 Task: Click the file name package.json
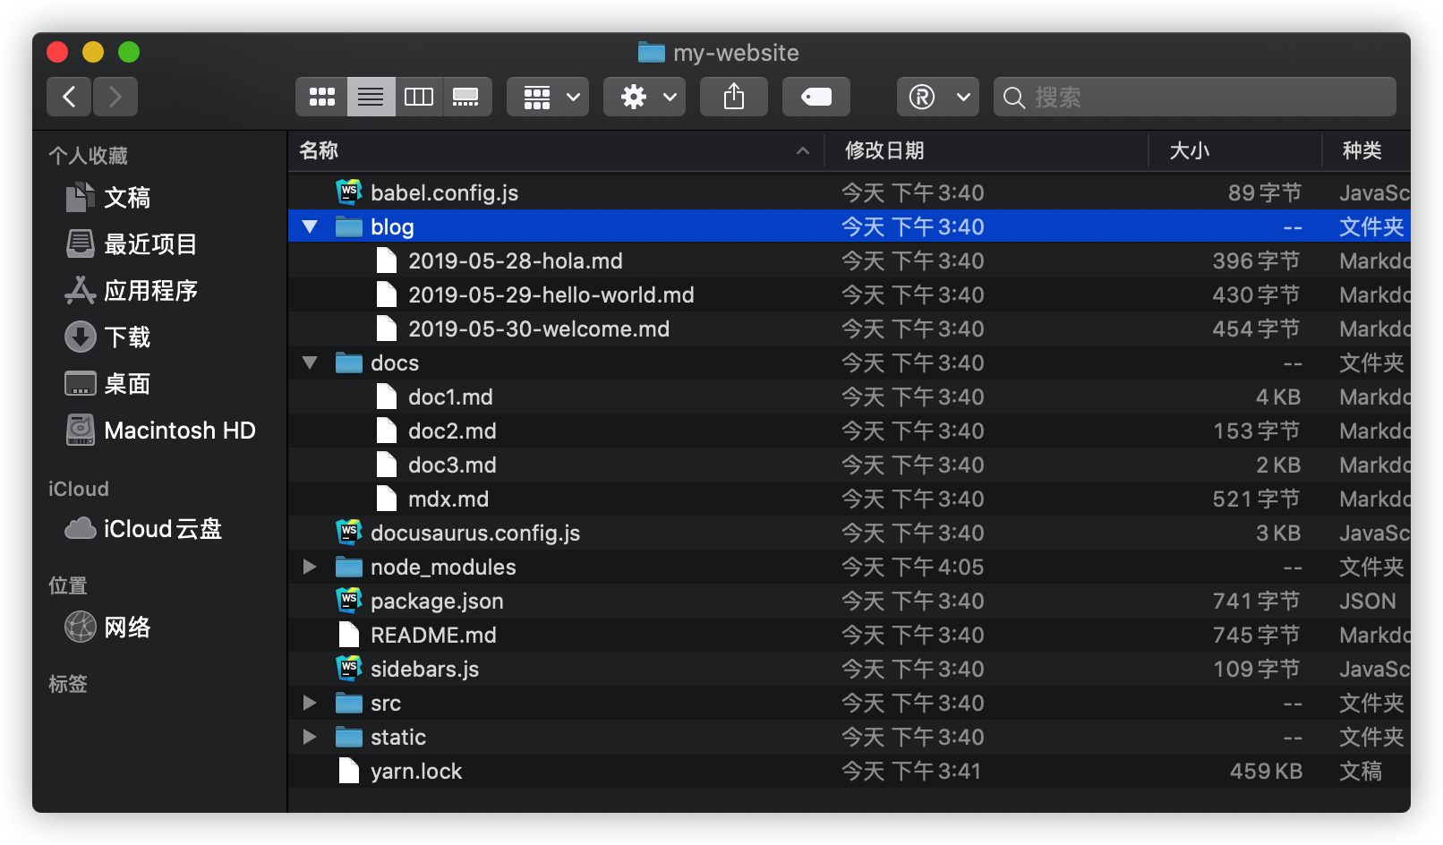pyautogui.click(x=437, y=602)
